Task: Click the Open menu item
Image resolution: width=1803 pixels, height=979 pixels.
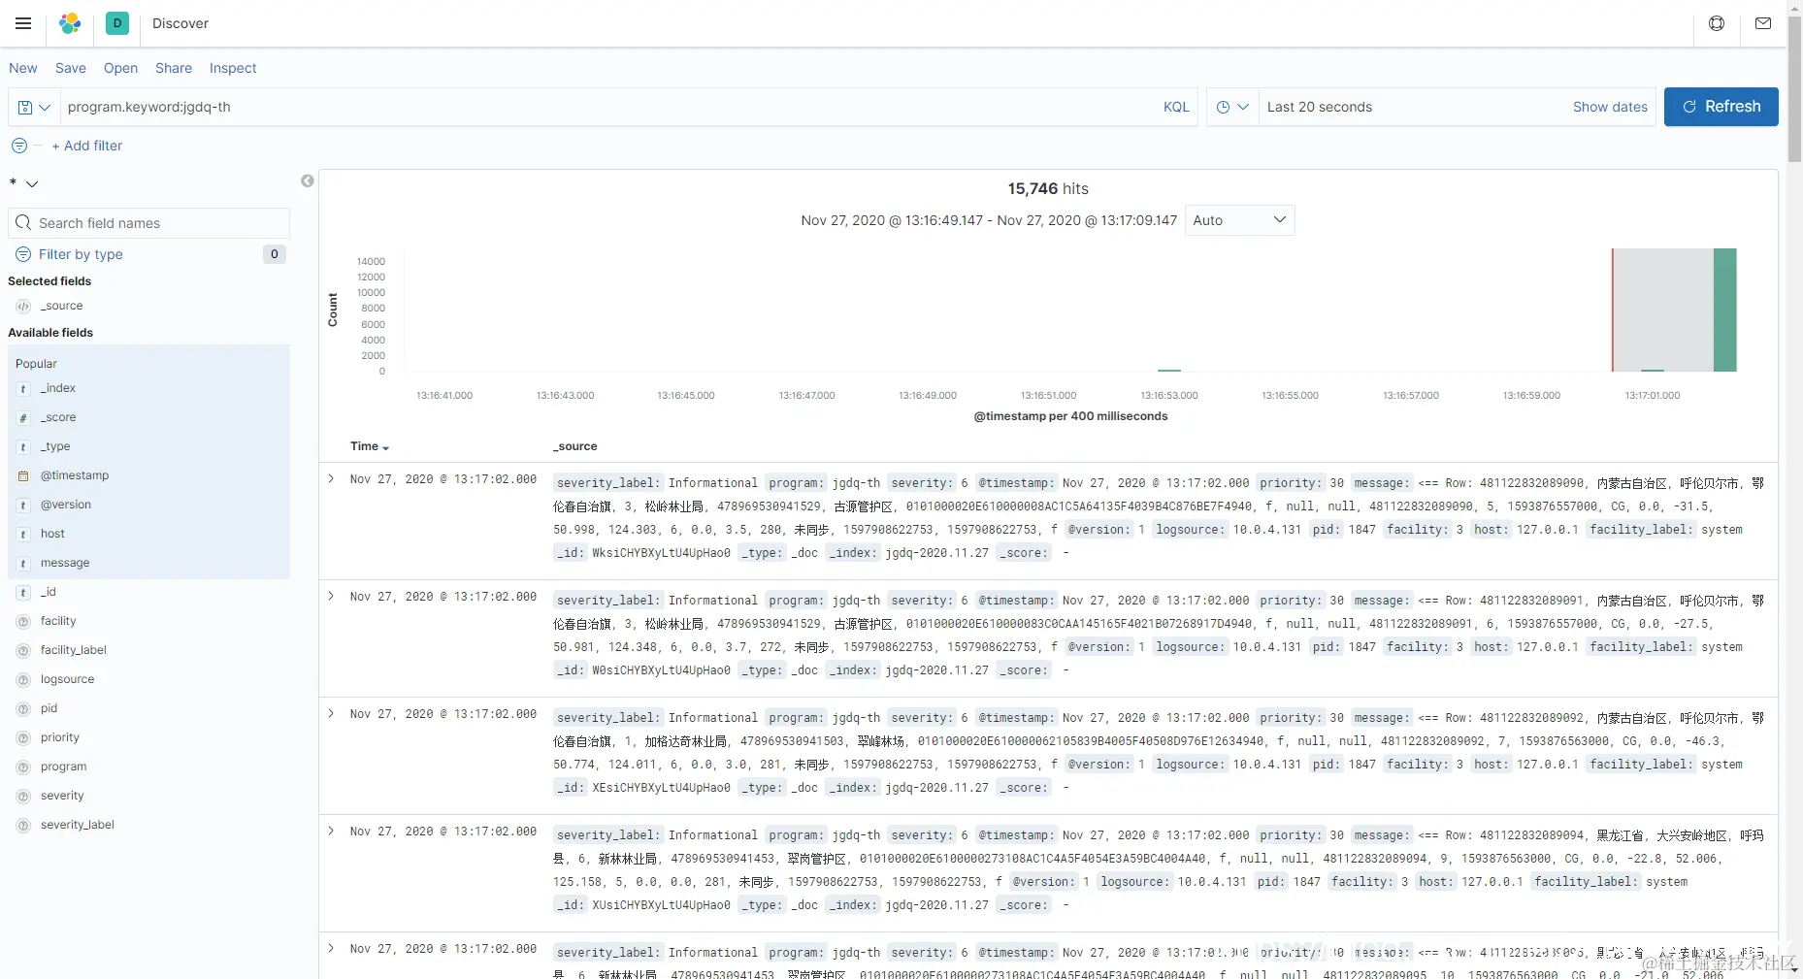Action: pos(120,68)
